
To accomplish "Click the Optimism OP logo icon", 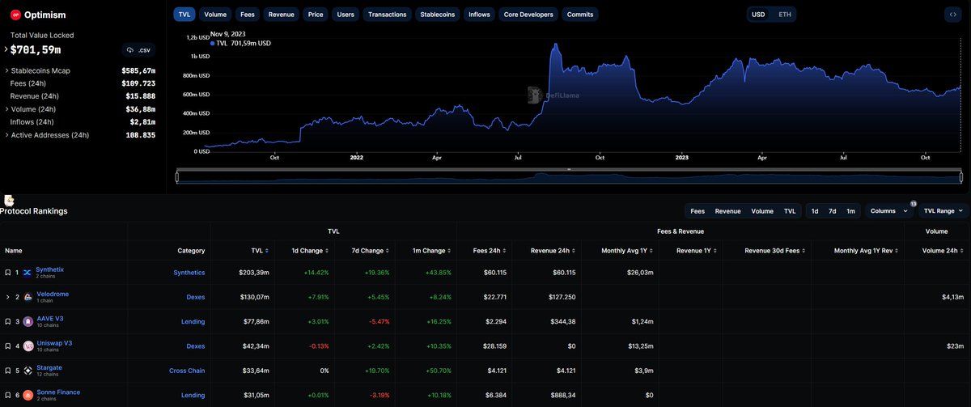I will pyautogui.click(x=15, y=15).
